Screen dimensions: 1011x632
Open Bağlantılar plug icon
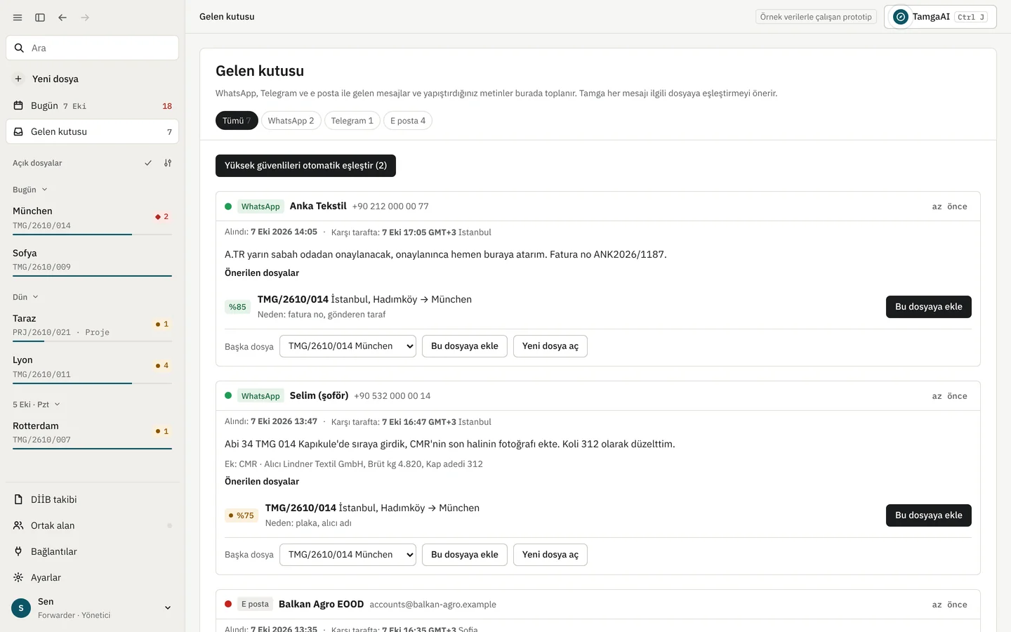(18, 551)
